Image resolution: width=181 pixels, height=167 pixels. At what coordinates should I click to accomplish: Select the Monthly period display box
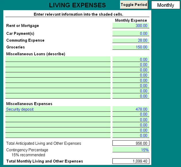tap(165, 5)
